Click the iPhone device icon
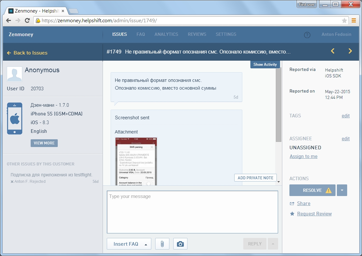Image resolution: width=362 pixels, height=256 pixels. [15, 118]
